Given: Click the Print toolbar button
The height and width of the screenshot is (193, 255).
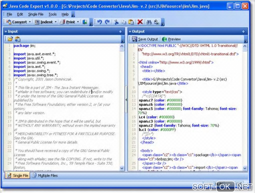Looking at the screenshot, I should tap(68, 22).
